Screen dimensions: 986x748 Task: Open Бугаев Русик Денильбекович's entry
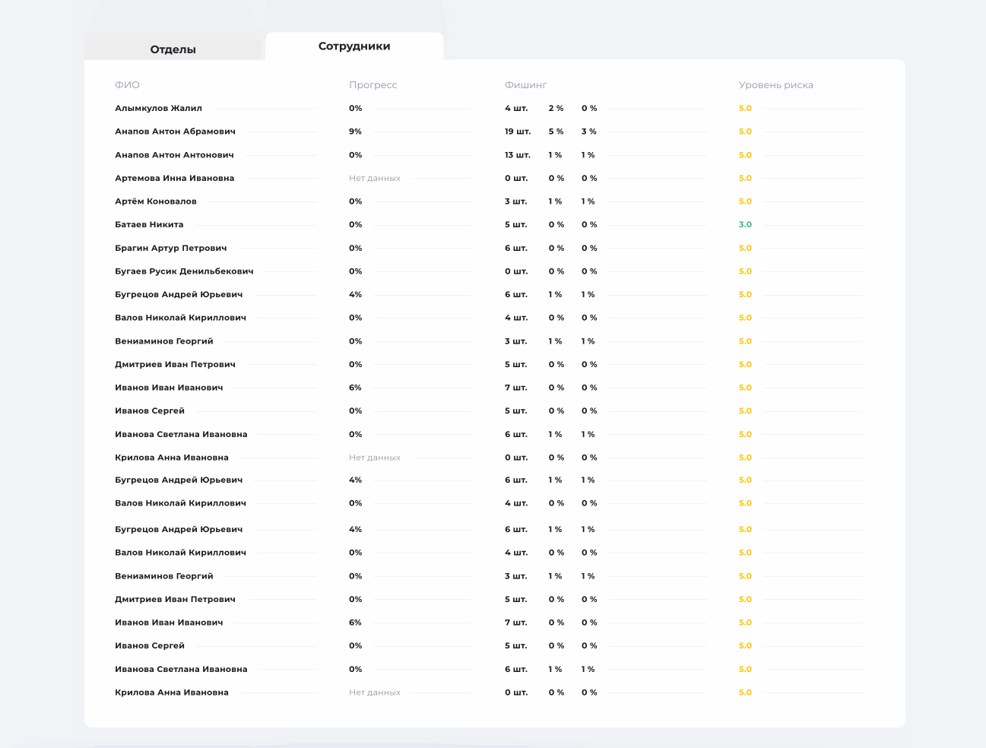[185, 271]
